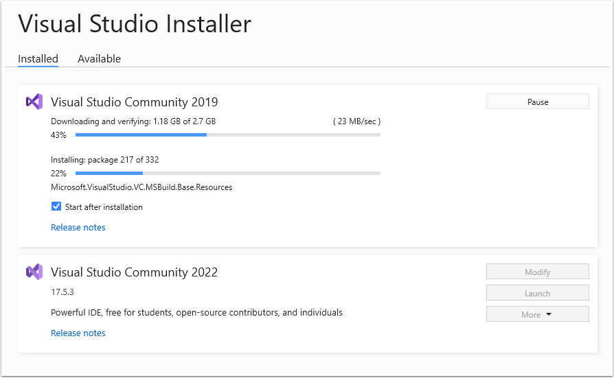The image size is (614, 378).
Task: Click the Visual Studio Community 2019 logo icon
Action: click(x=34, y=102)
